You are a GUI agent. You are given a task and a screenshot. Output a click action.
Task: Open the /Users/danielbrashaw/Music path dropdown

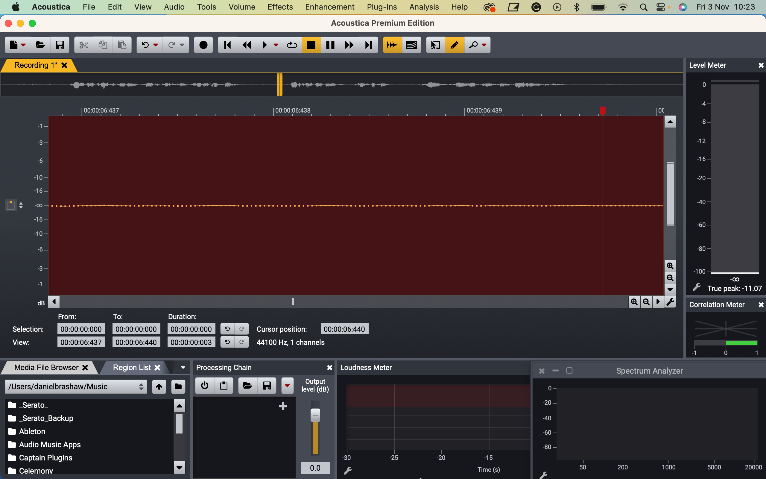pyautogui.click(x=76, y=386)
